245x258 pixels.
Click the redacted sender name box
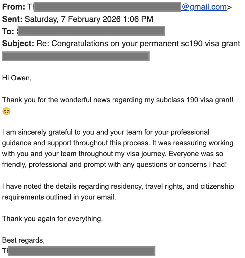coord(107,7)
